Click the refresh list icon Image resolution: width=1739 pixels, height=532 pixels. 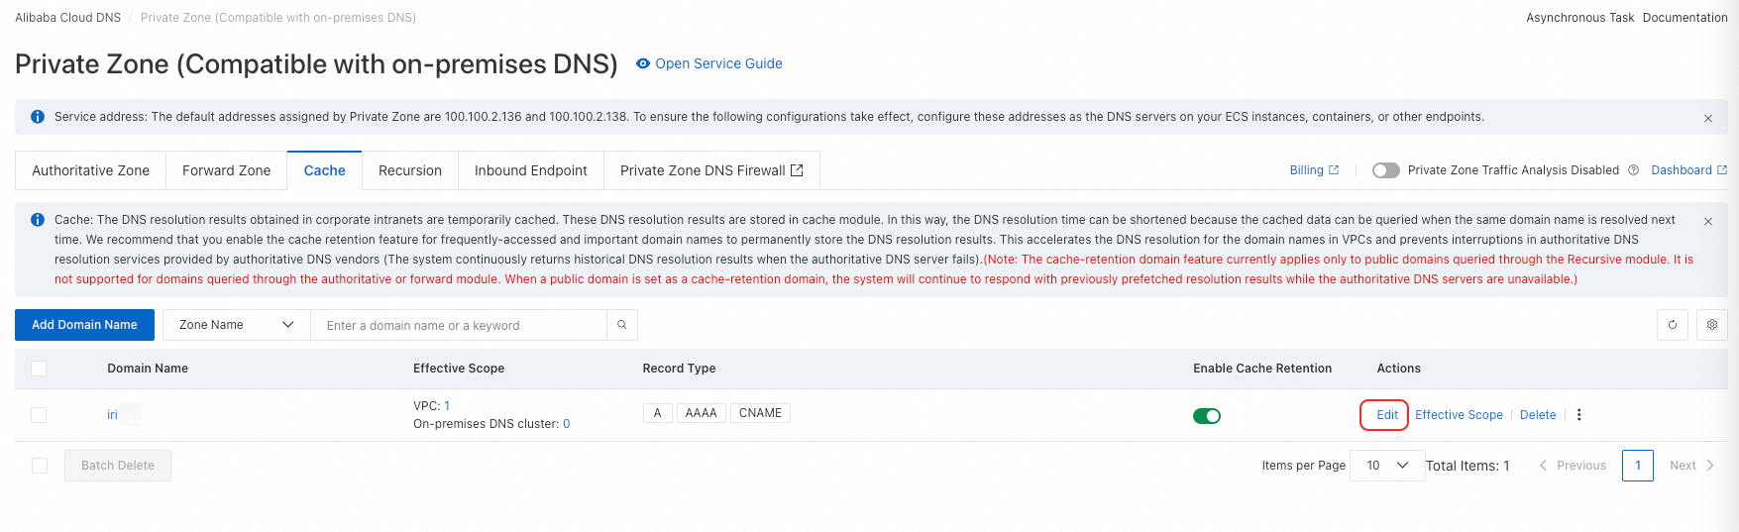(1673, 325)
